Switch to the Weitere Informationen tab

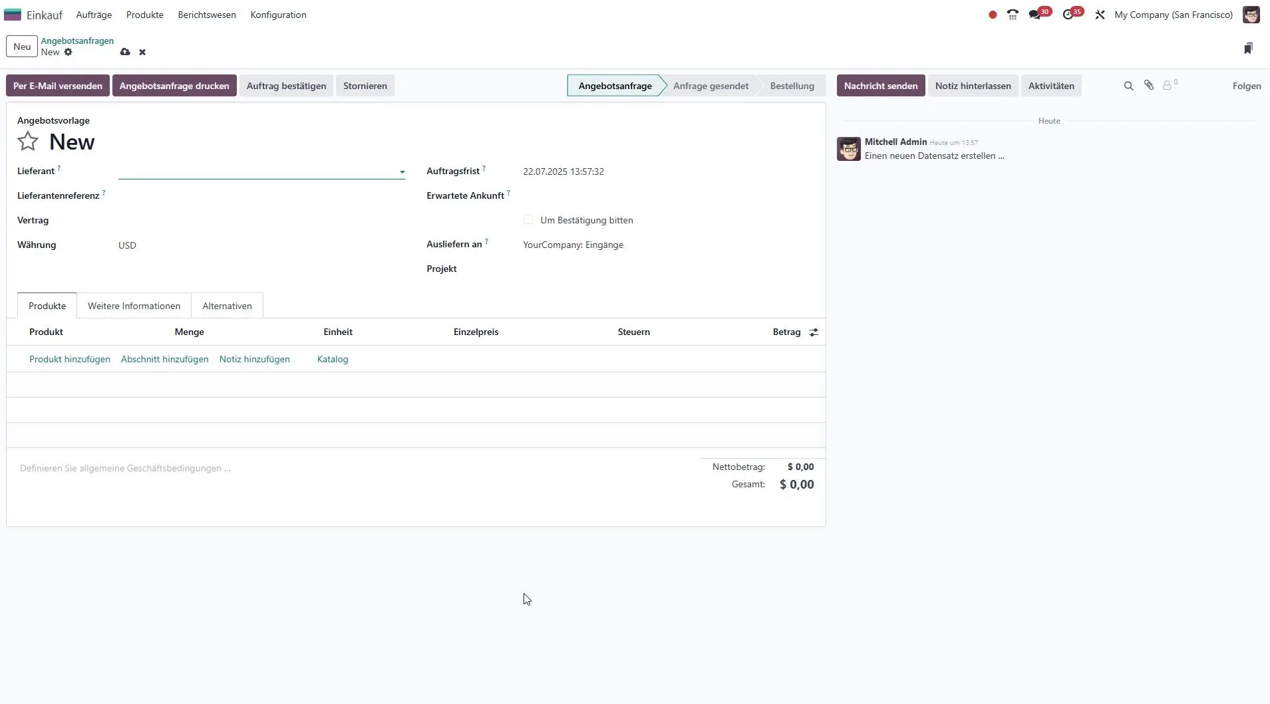[x=134, y=306]
